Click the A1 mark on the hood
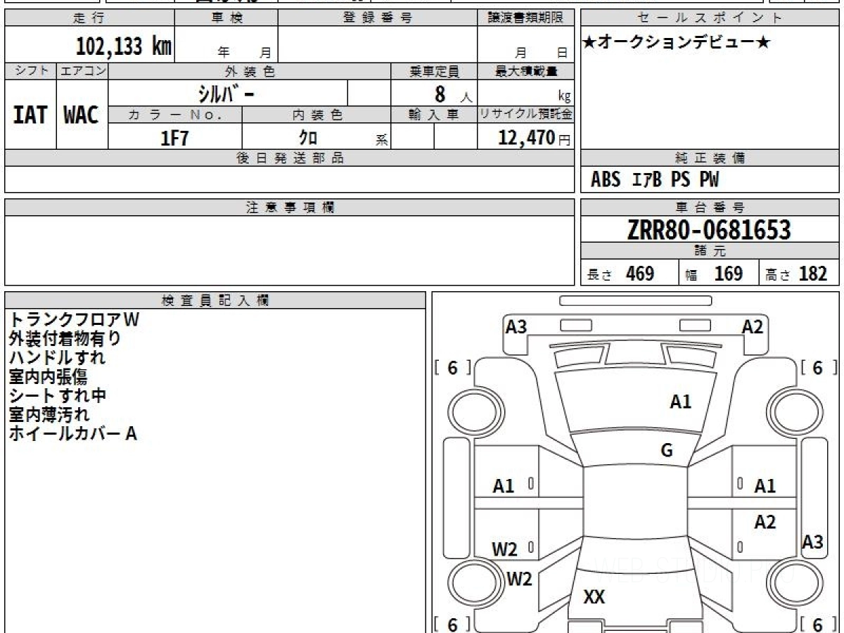 point(680,402)
